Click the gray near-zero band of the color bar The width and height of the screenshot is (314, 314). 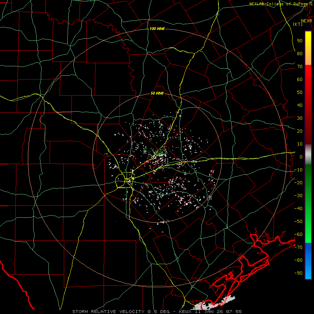point(308,155)
